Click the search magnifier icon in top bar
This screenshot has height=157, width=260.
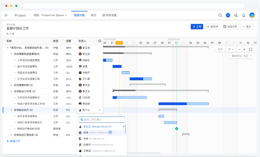coord(220,15)
